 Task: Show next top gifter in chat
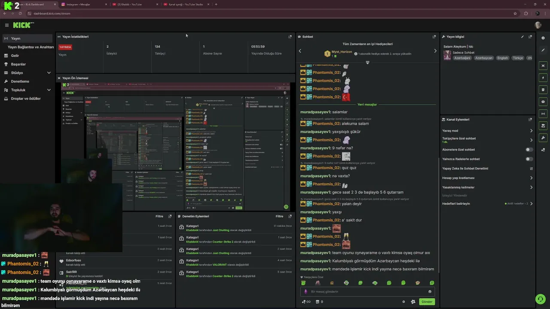(x=435, y=51)
